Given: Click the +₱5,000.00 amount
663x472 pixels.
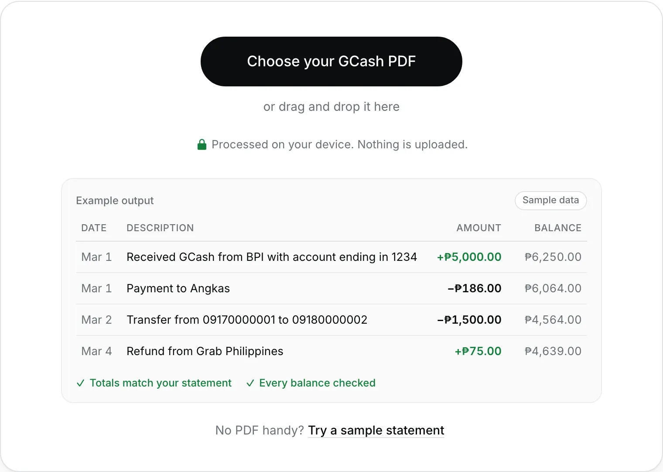Looking at the screenshot, I should tap(469, 257).
